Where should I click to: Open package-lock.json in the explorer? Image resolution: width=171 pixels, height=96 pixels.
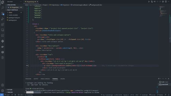[x=14, y=18]
